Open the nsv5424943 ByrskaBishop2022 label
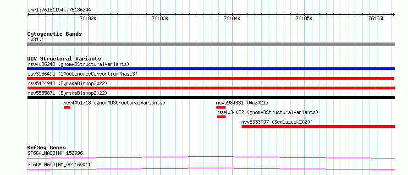This screenshot has width=408, height=175. (67, 83)
